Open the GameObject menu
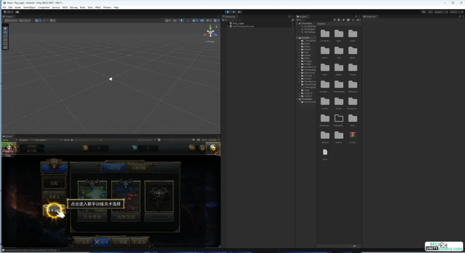The image size is (465, 253). (29, 7)
